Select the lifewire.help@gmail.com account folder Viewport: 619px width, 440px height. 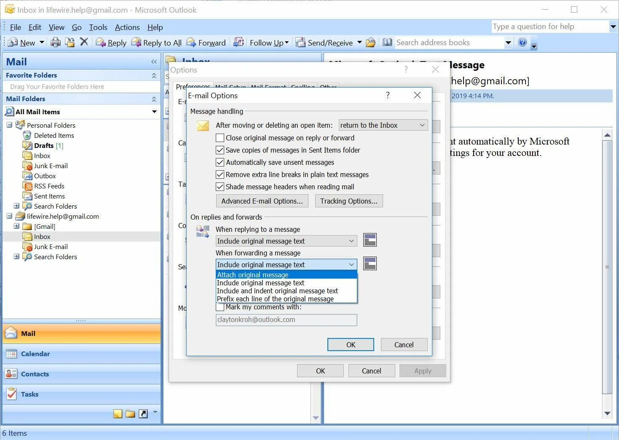(63, 216)
